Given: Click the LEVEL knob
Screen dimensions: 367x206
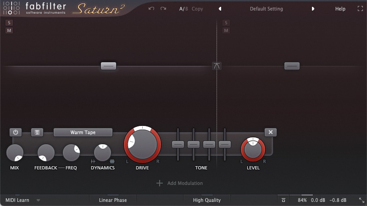Looking at the screenshot, I should point(253,150).
